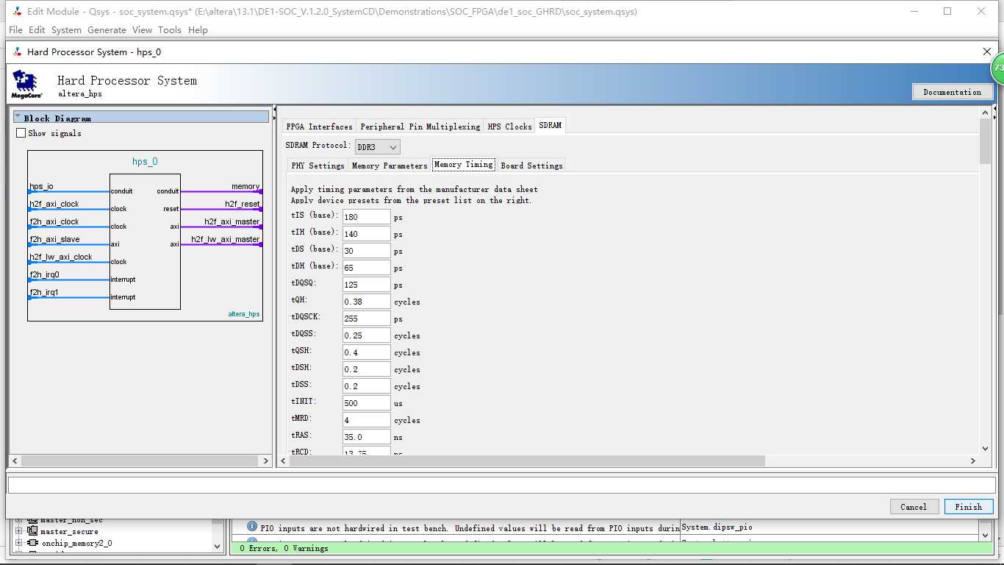Image resolution: width=1004 pixels, height=565 pixels.
Task: Edit the tDQSQ value field
Action: point(366,285)
